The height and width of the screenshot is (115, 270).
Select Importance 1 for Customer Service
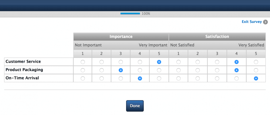pyautogui.click(x=83, y=62)
